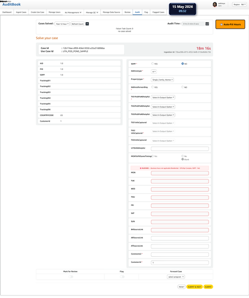
Task: Open the Addresstype dropdown
Action: (x=154, y=72)
